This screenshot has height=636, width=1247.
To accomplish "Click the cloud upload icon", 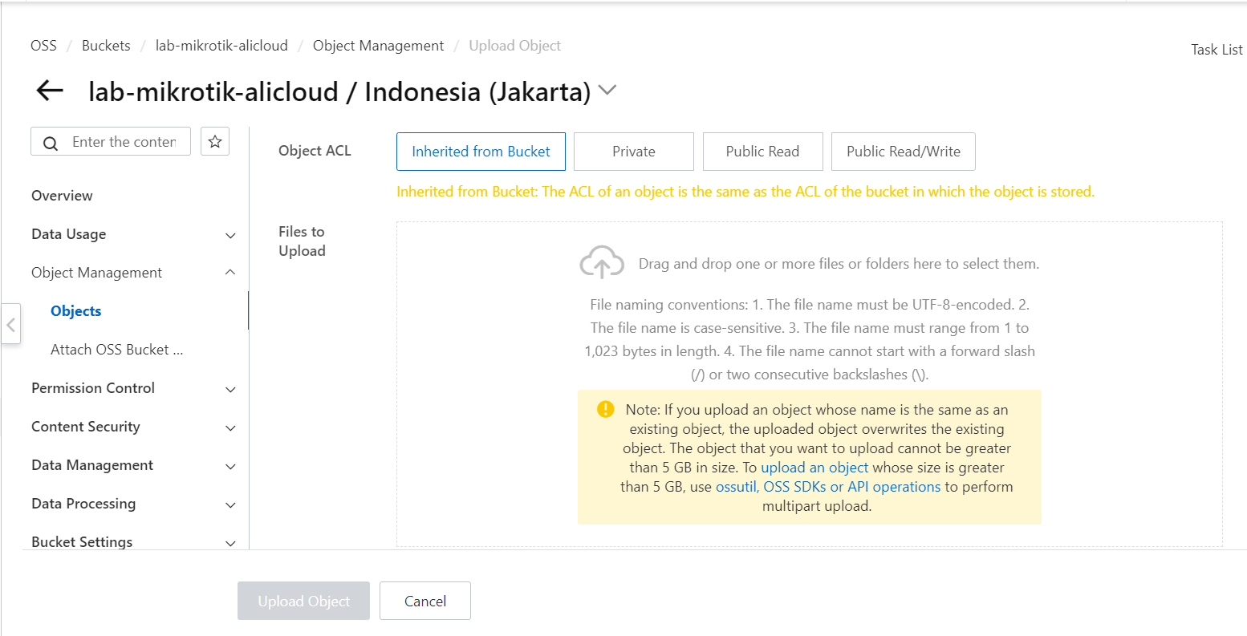I will click(602, 262).
